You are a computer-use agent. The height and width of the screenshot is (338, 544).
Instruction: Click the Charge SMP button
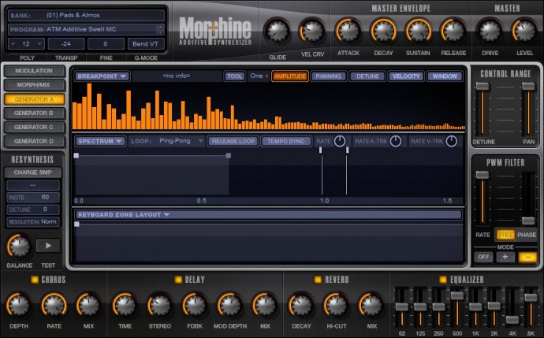34,173
